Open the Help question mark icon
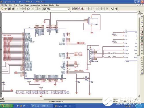 [x=116, y=9]
